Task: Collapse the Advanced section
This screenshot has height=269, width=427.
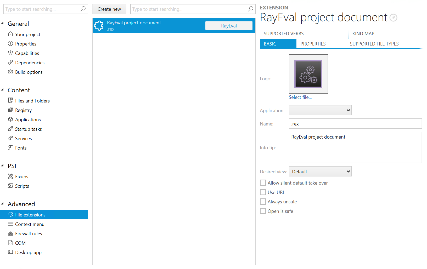Action: [2, 203]
